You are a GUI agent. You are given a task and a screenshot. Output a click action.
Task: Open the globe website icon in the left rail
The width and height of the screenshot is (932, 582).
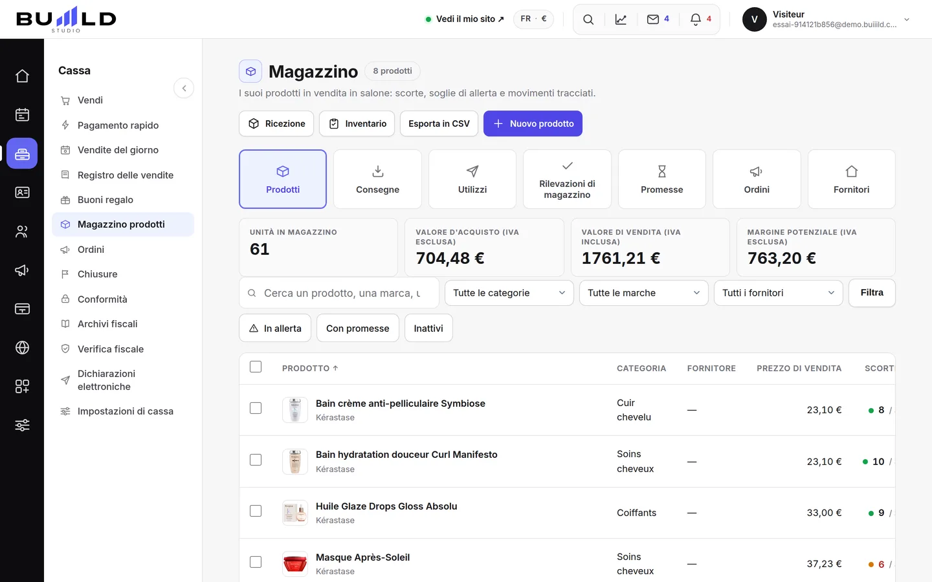tap(22, 348)
